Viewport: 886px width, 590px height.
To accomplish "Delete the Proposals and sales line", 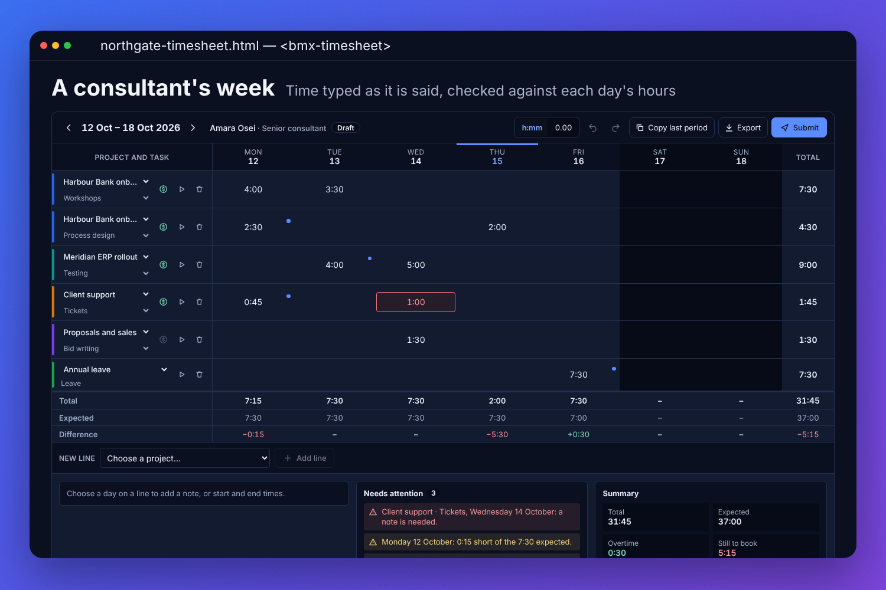I will pyautogui.click(x=199, y=340).
